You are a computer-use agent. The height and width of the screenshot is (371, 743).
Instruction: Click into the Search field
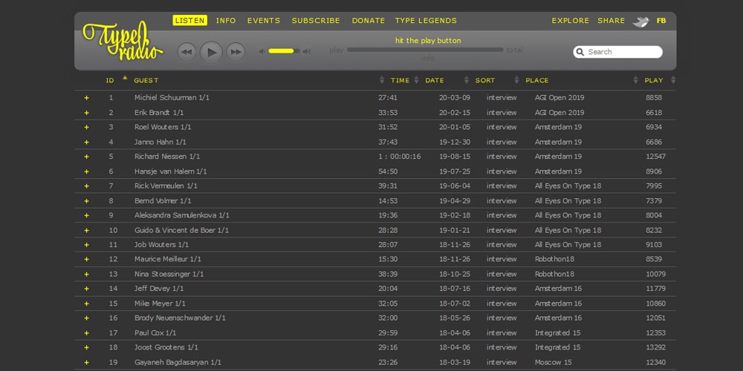point(618,52)
